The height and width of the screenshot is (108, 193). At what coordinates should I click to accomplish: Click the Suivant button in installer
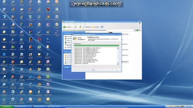tap(108, 70)
